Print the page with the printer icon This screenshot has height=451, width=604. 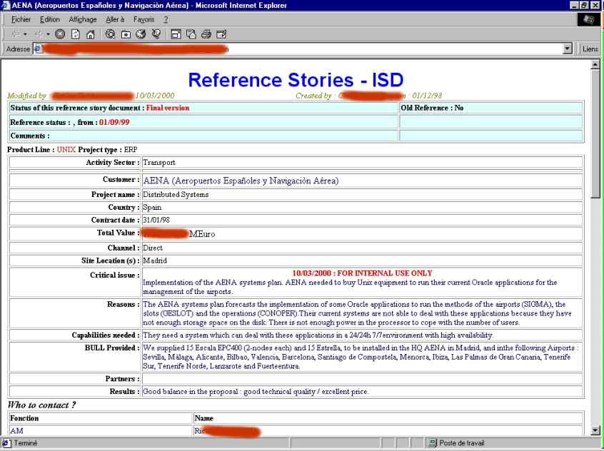click(206, 35)
